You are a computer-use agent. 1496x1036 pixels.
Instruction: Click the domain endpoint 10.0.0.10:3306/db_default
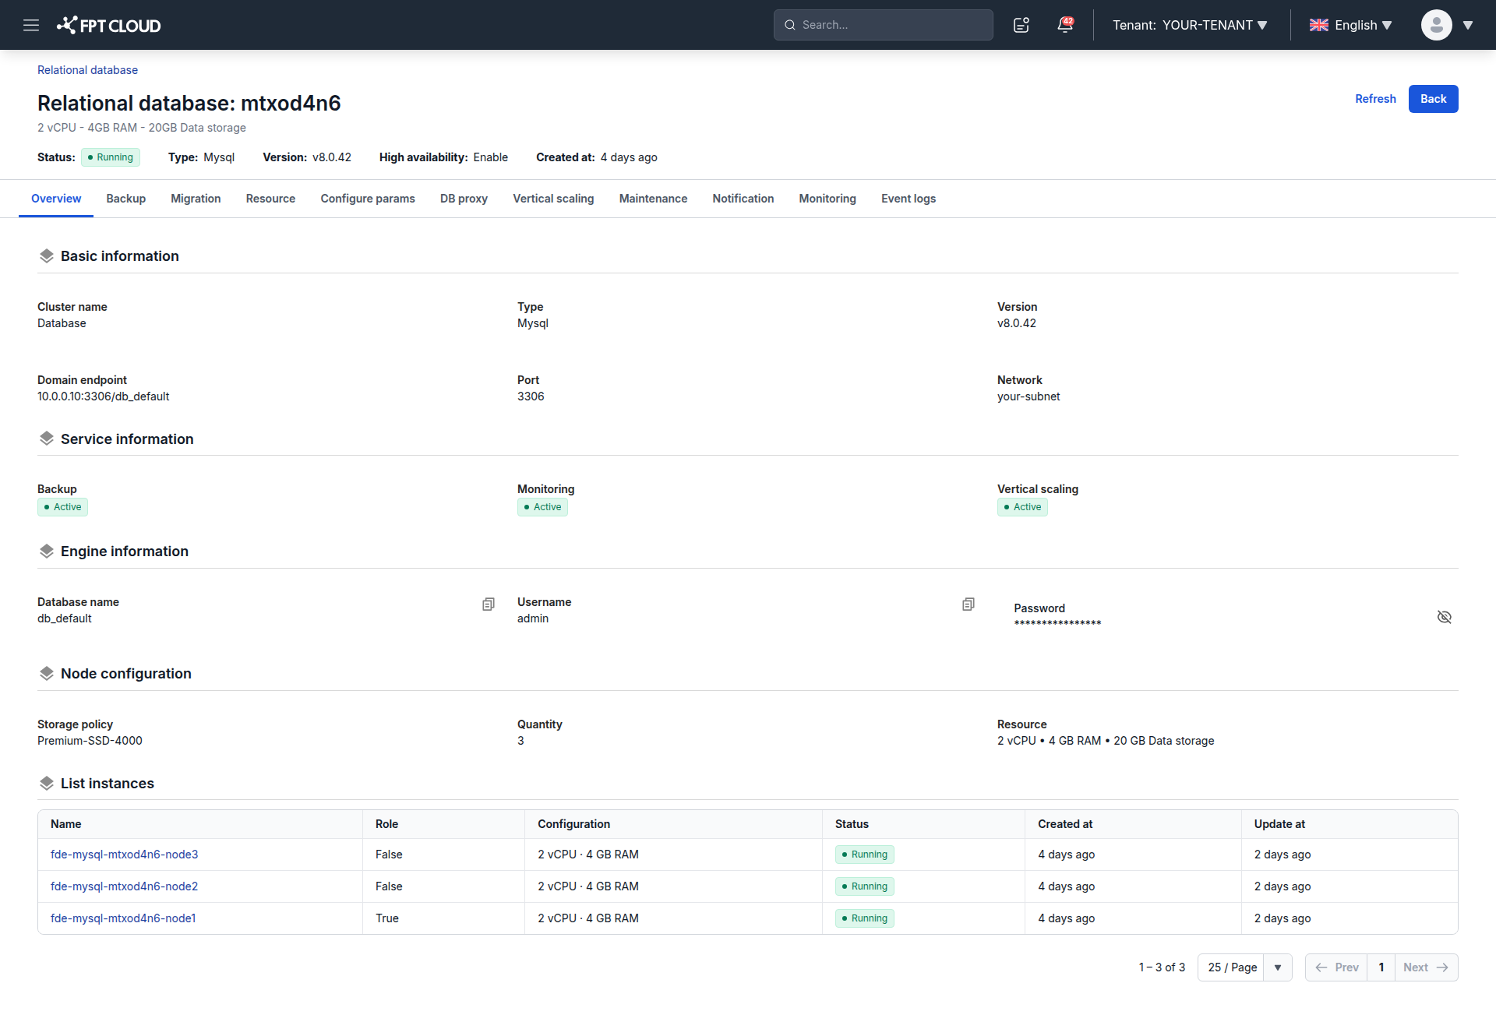coord(103,396)
